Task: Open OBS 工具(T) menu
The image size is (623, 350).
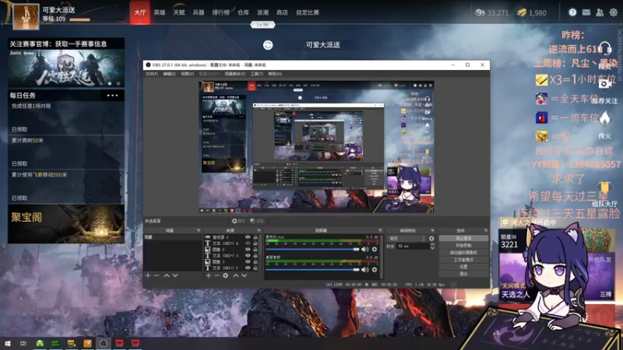Action: tap(257, 74)
